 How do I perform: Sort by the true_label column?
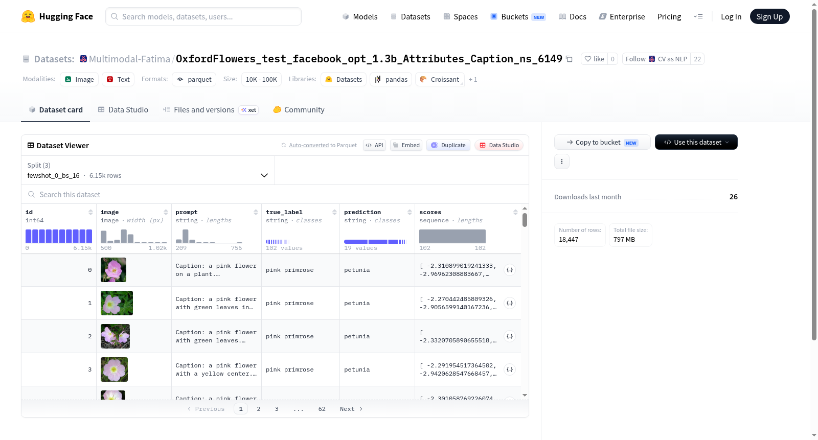click(x=334, y=212)
